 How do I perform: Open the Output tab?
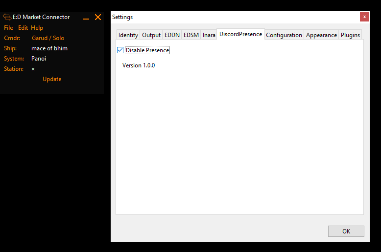coord(151,35)
